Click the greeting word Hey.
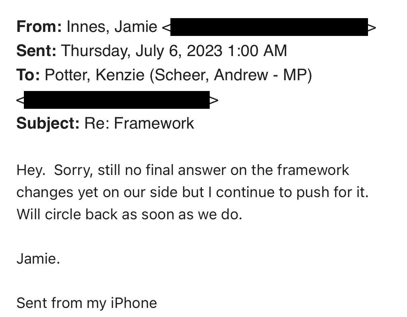Screen dimensions: 407x317 coord(31,170)
